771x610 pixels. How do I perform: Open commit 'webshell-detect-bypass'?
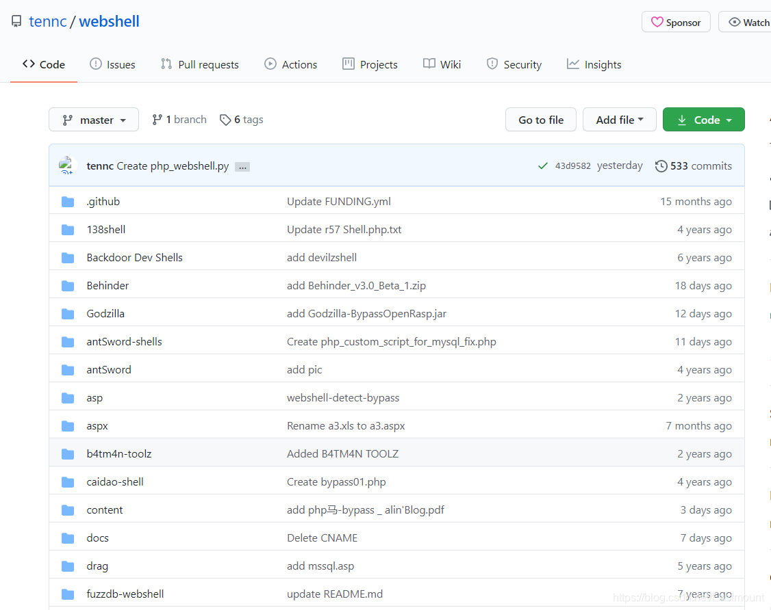[343, 398]
